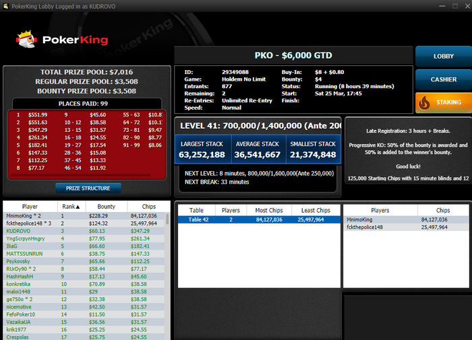
Task: Select fckthepolice148 * 3 in player list
Action: coord(84,224)
